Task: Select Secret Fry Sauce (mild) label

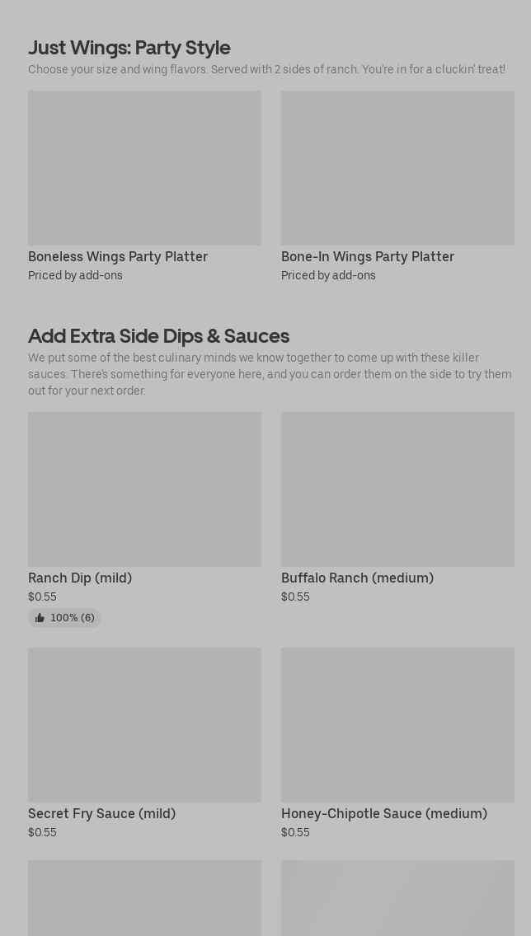Action: coord(102,813)
